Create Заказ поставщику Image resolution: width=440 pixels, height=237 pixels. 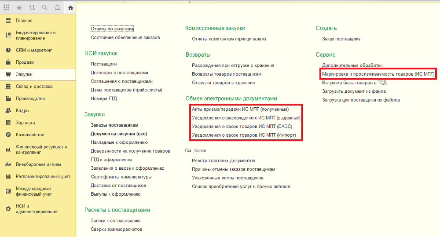tap(341, 39)
